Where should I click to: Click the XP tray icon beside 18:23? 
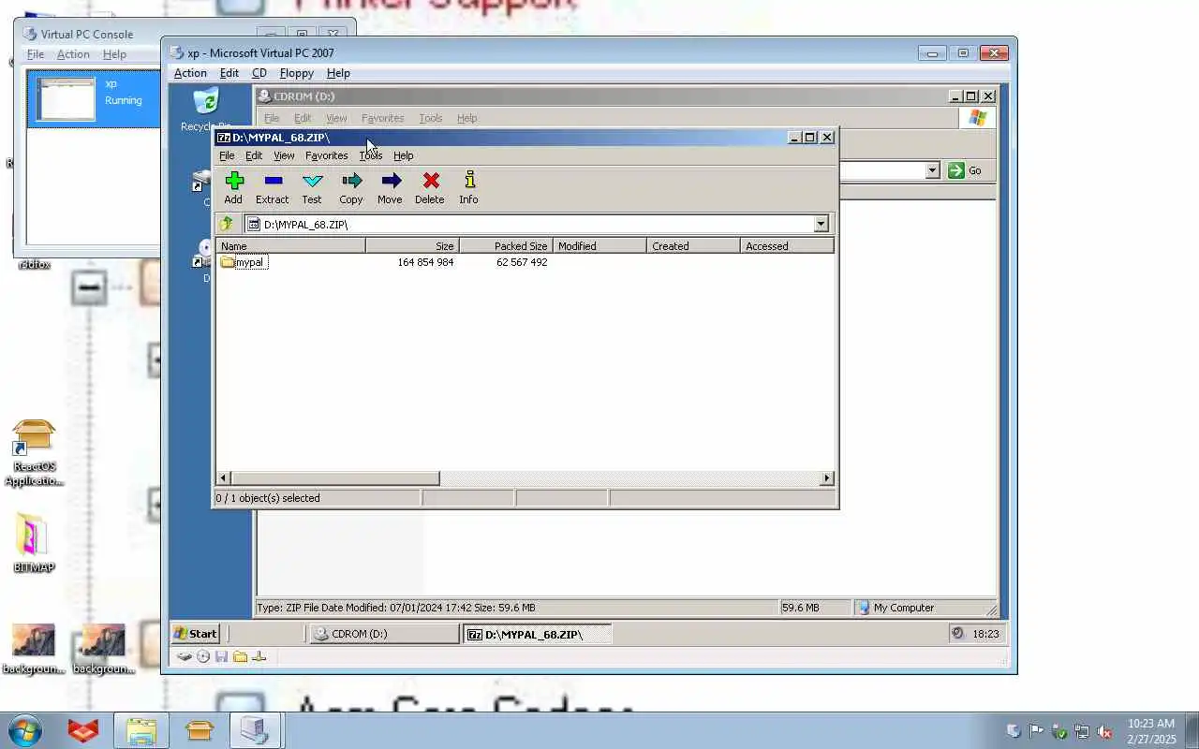[957, 634]
